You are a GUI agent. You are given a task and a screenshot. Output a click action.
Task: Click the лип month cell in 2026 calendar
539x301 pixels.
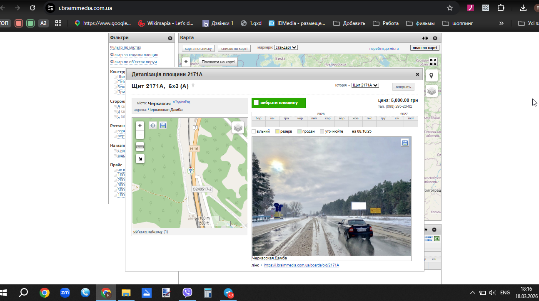click(x=314, y=118)
